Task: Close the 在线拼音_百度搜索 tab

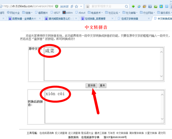Action: click(112, 19)
